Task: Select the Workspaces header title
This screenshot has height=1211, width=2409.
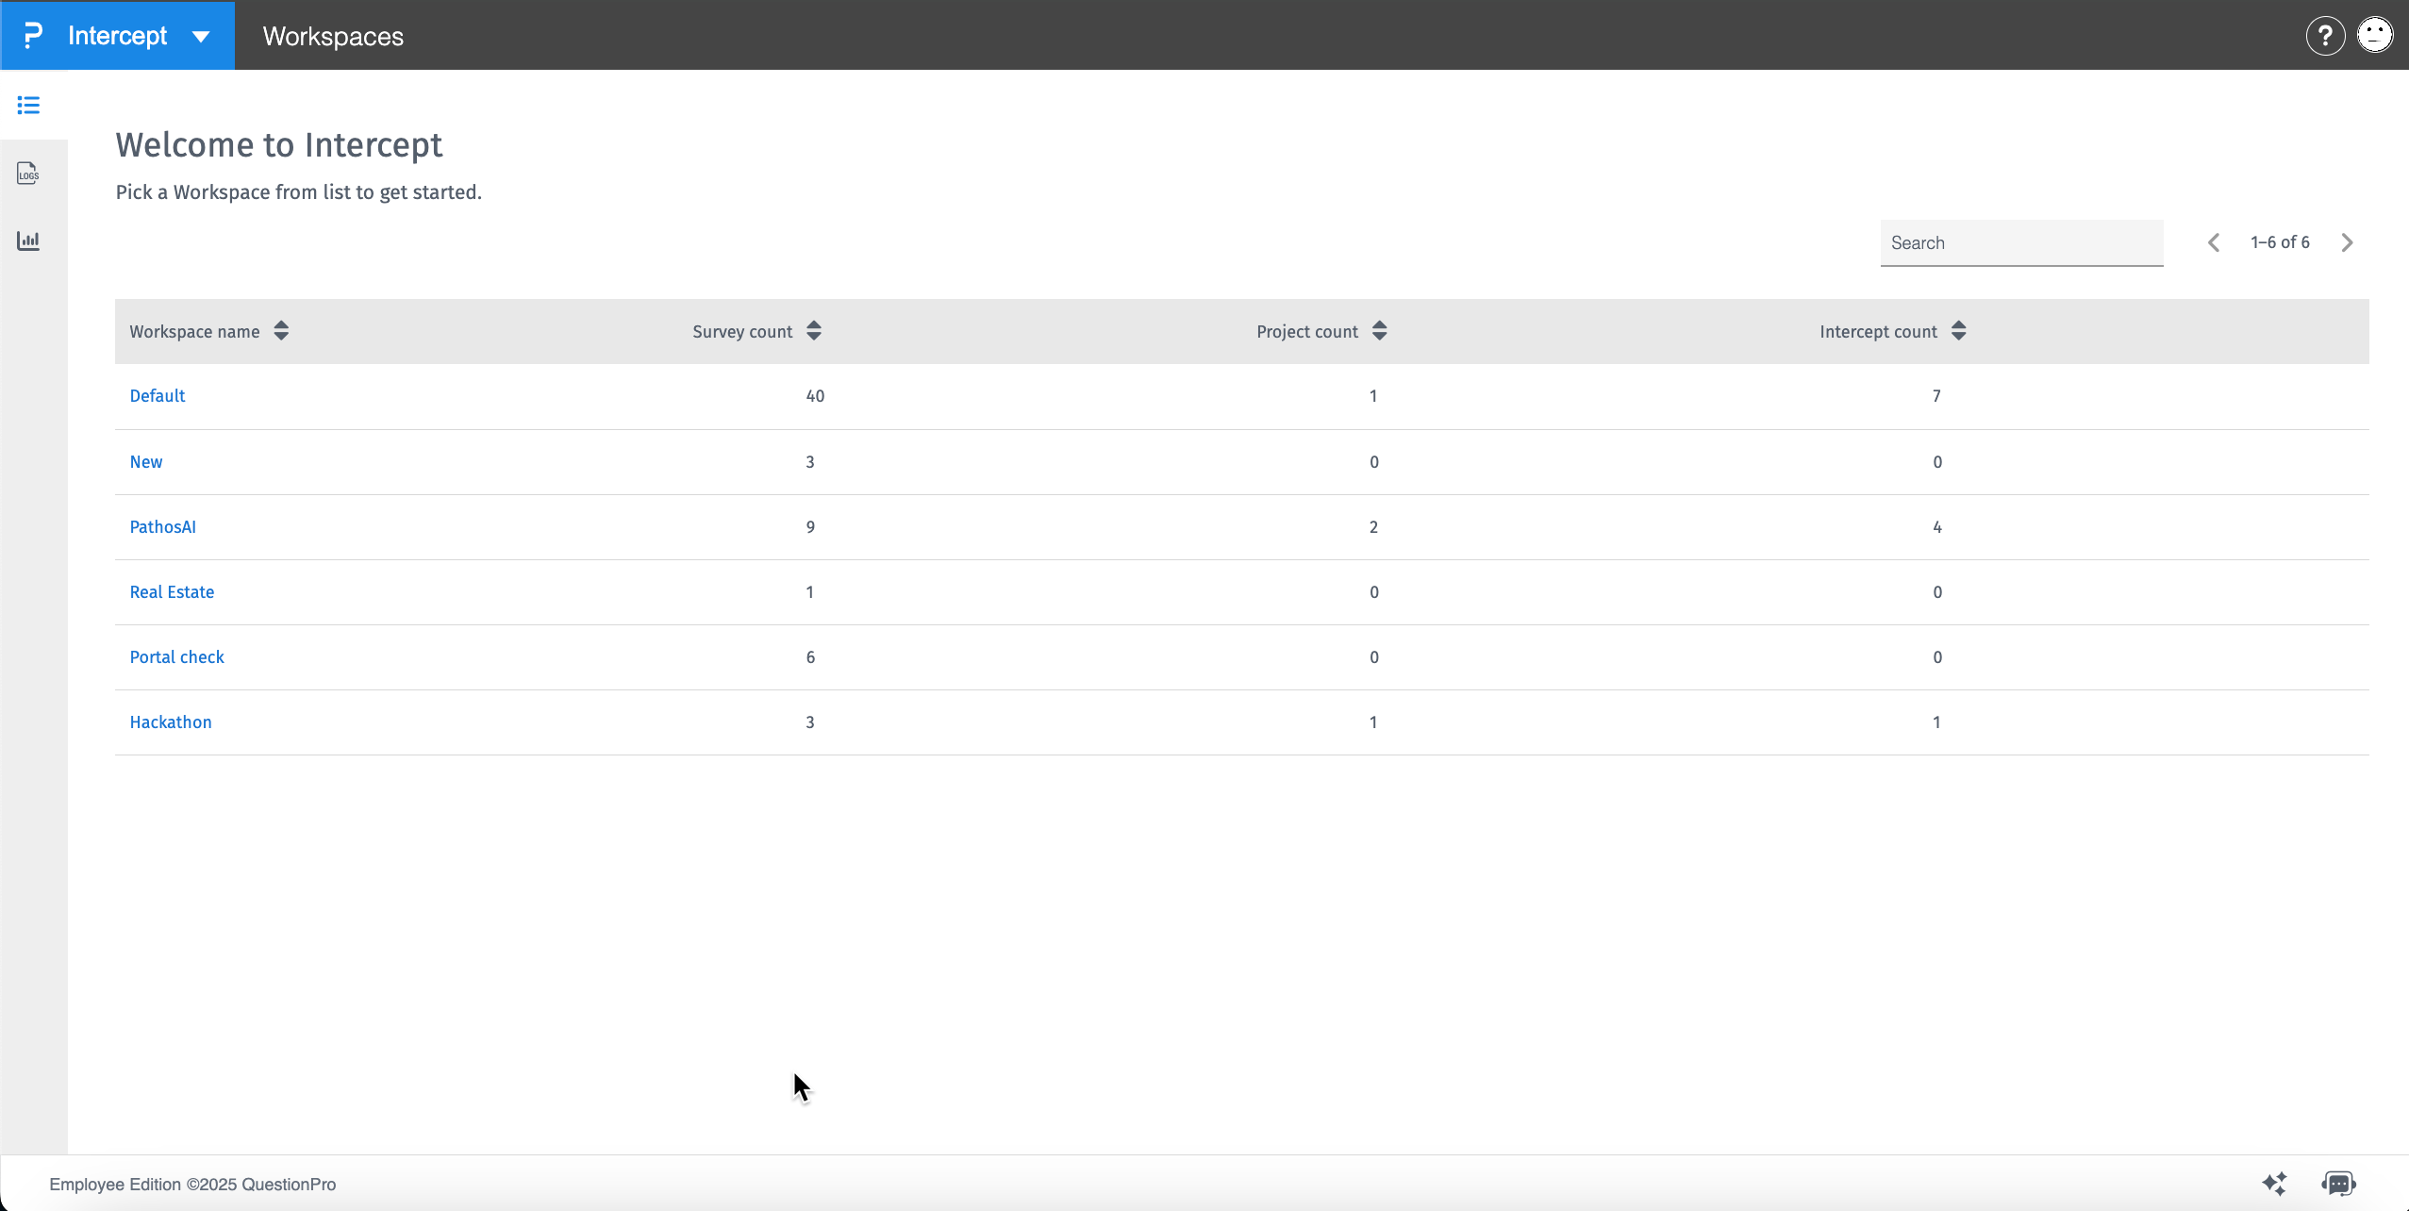Action: coord(332,36)
